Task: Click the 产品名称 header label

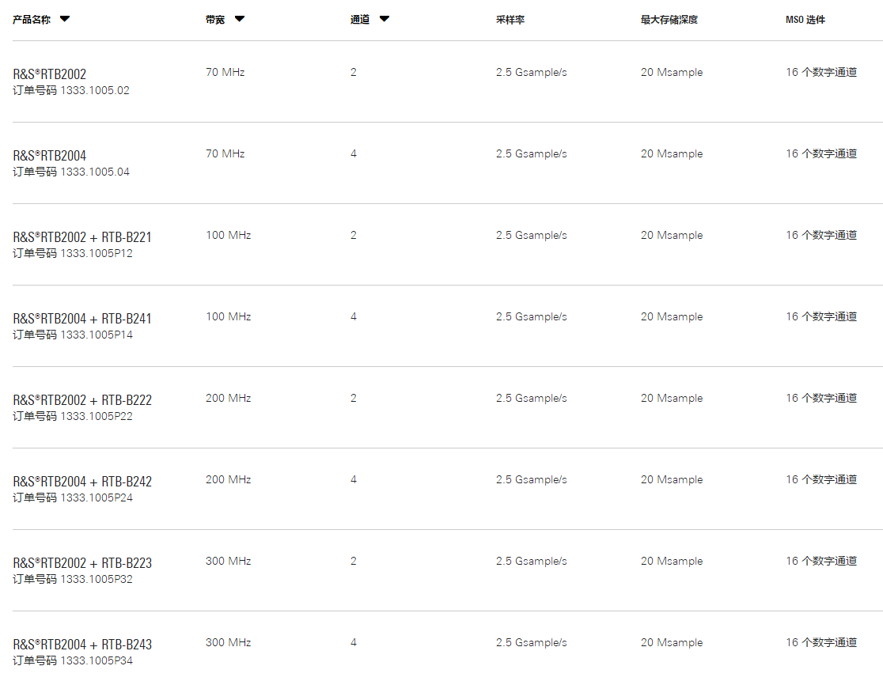Action: click(x=32, y=20)
